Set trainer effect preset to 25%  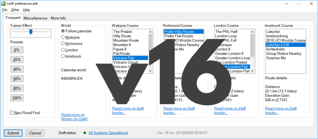click(17, 60)
